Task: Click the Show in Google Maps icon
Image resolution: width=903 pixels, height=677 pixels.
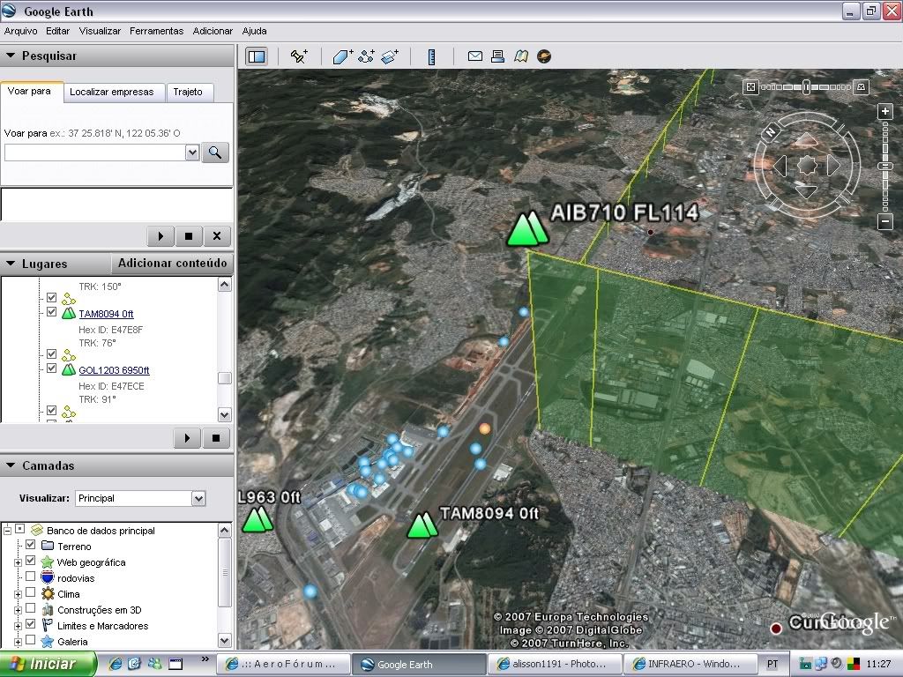Action: [x=521, y=56]
